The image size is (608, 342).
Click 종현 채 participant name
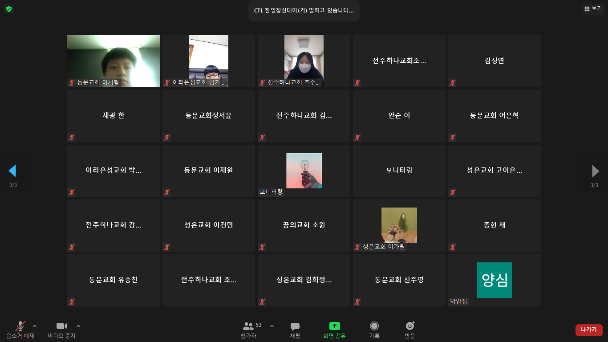(495, 225)
